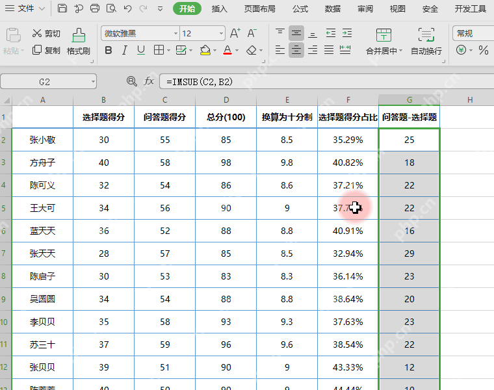This screenshot has height=390, width=494.
Task: Expand the merge center dropdown arrow
Action: point(401,51)
